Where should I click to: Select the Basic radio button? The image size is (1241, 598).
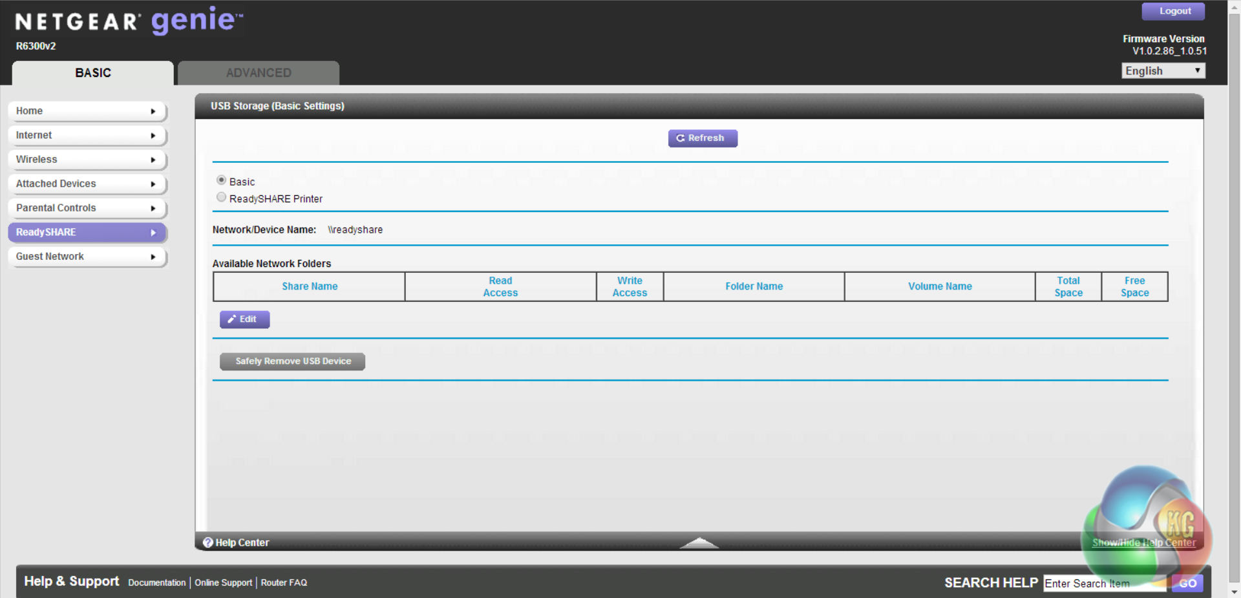222,180
